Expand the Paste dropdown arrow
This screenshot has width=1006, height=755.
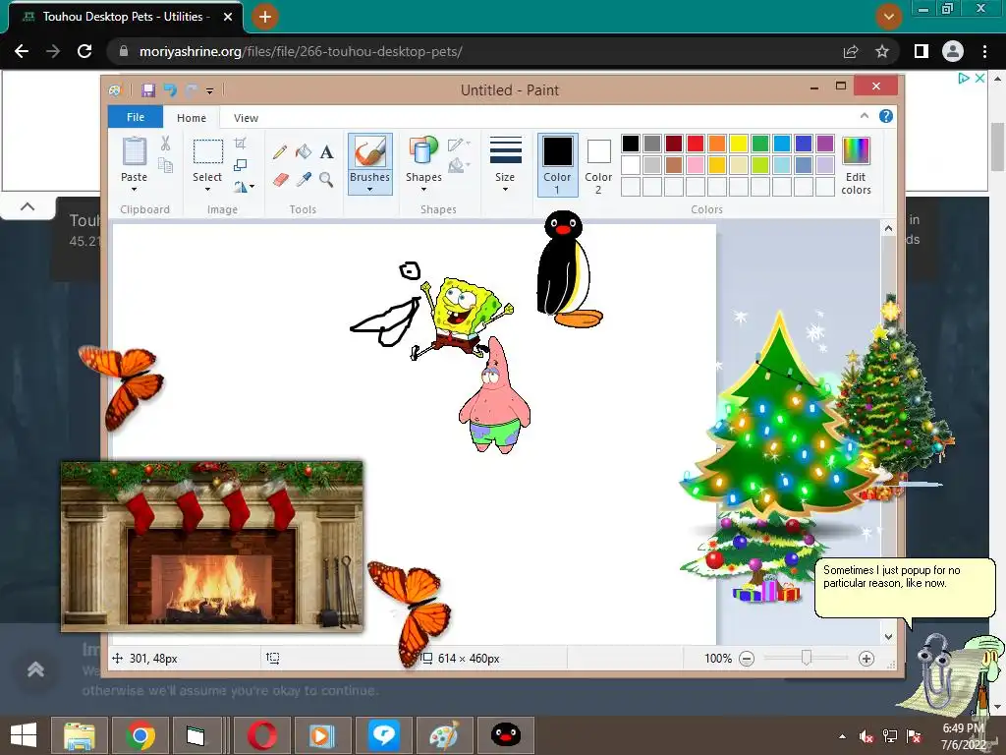click(x=134, y=190)
